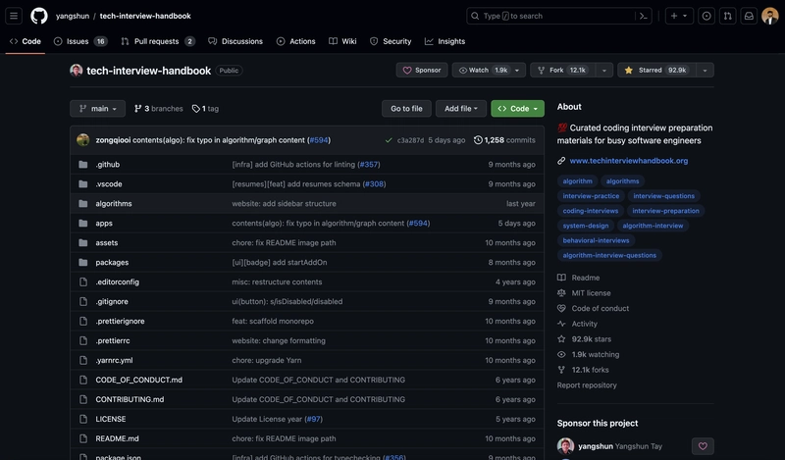Click the heart sponsor button for yangshun

tap(703, 446)
